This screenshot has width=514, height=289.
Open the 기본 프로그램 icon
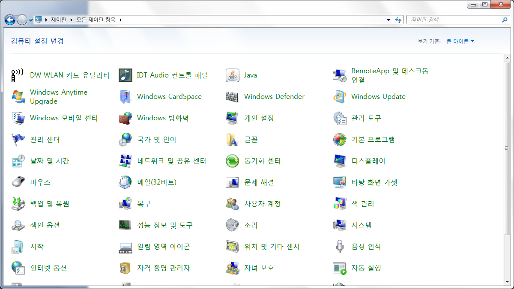pyautogui.click(x=340, y=140)
